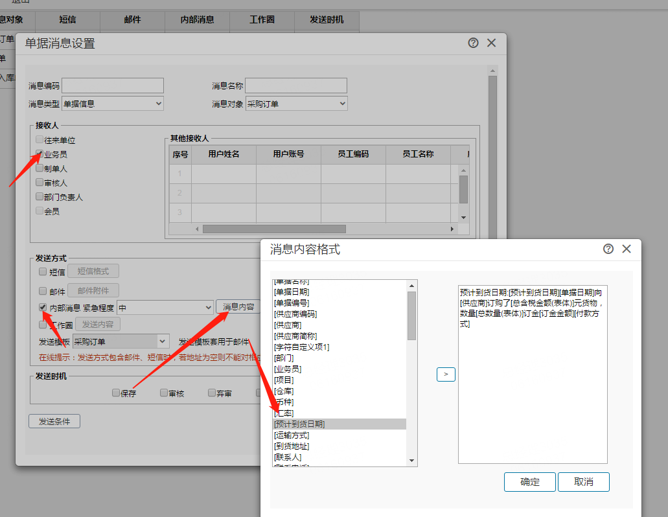Viewport: 668px width, 517px height.
Task: Select [预计到货日期] in field list
Action: (340, 424)
